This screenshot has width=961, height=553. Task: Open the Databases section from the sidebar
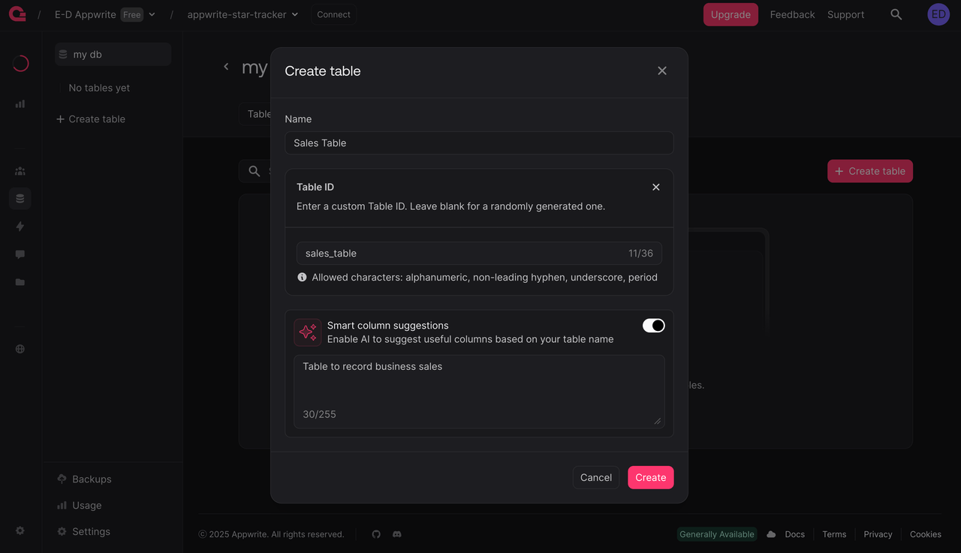pyautogui.click(x=20, y=198)
